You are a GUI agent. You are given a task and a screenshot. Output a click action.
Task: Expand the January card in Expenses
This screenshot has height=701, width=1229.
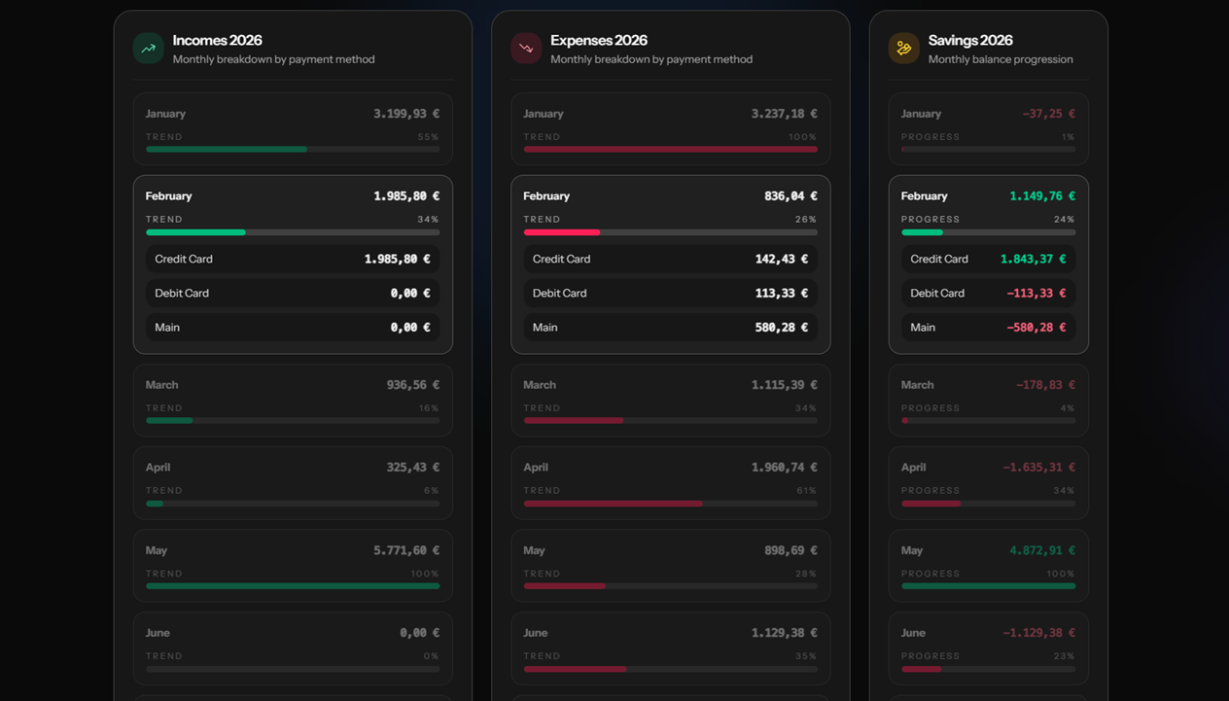(671, 129)
